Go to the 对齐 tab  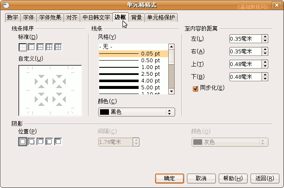click(x=72, y=17)
